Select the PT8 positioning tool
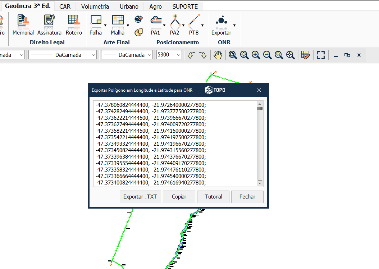The height and width of the screenshot is (269, 379). [194, 25]
